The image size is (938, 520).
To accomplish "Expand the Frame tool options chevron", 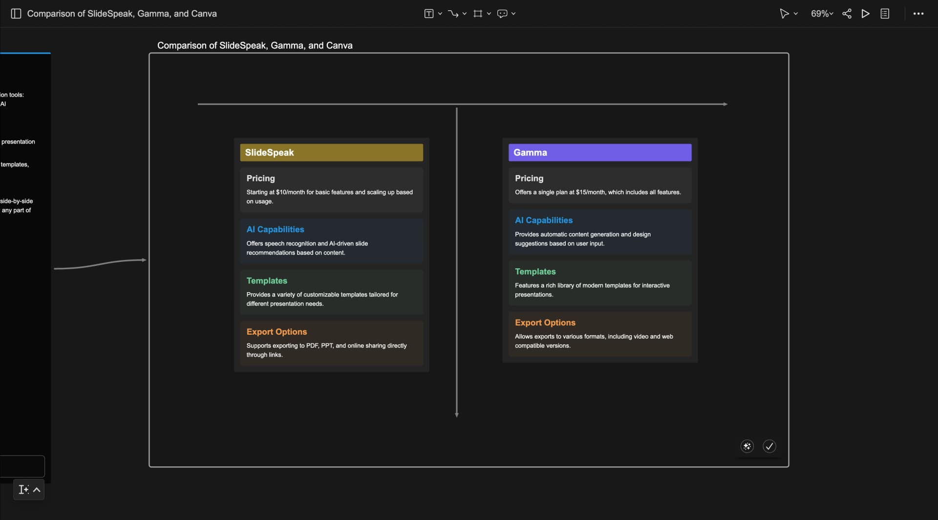I will (489, 14).
